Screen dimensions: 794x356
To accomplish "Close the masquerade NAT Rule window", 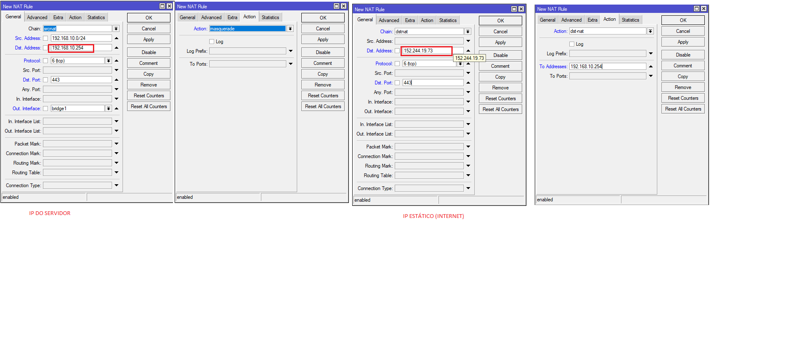I will (x=343, y=6).
